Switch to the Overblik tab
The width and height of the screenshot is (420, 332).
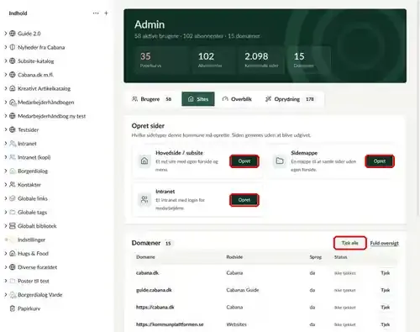click(x=237, y=99)
